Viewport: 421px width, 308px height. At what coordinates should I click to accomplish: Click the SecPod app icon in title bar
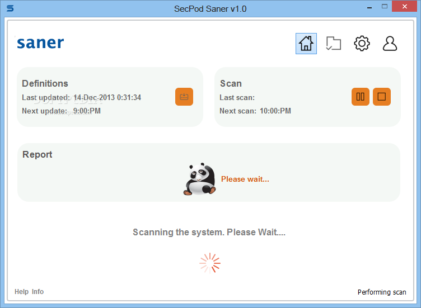[x=10, y=8]
